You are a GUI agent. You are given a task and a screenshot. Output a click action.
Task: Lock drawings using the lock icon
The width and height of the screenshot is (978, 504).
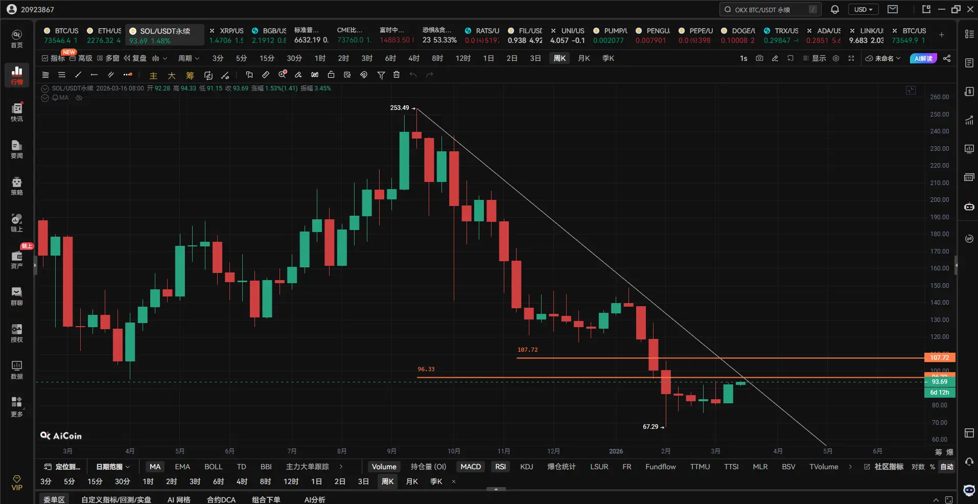pyautogui.click(x=331, y=75)
